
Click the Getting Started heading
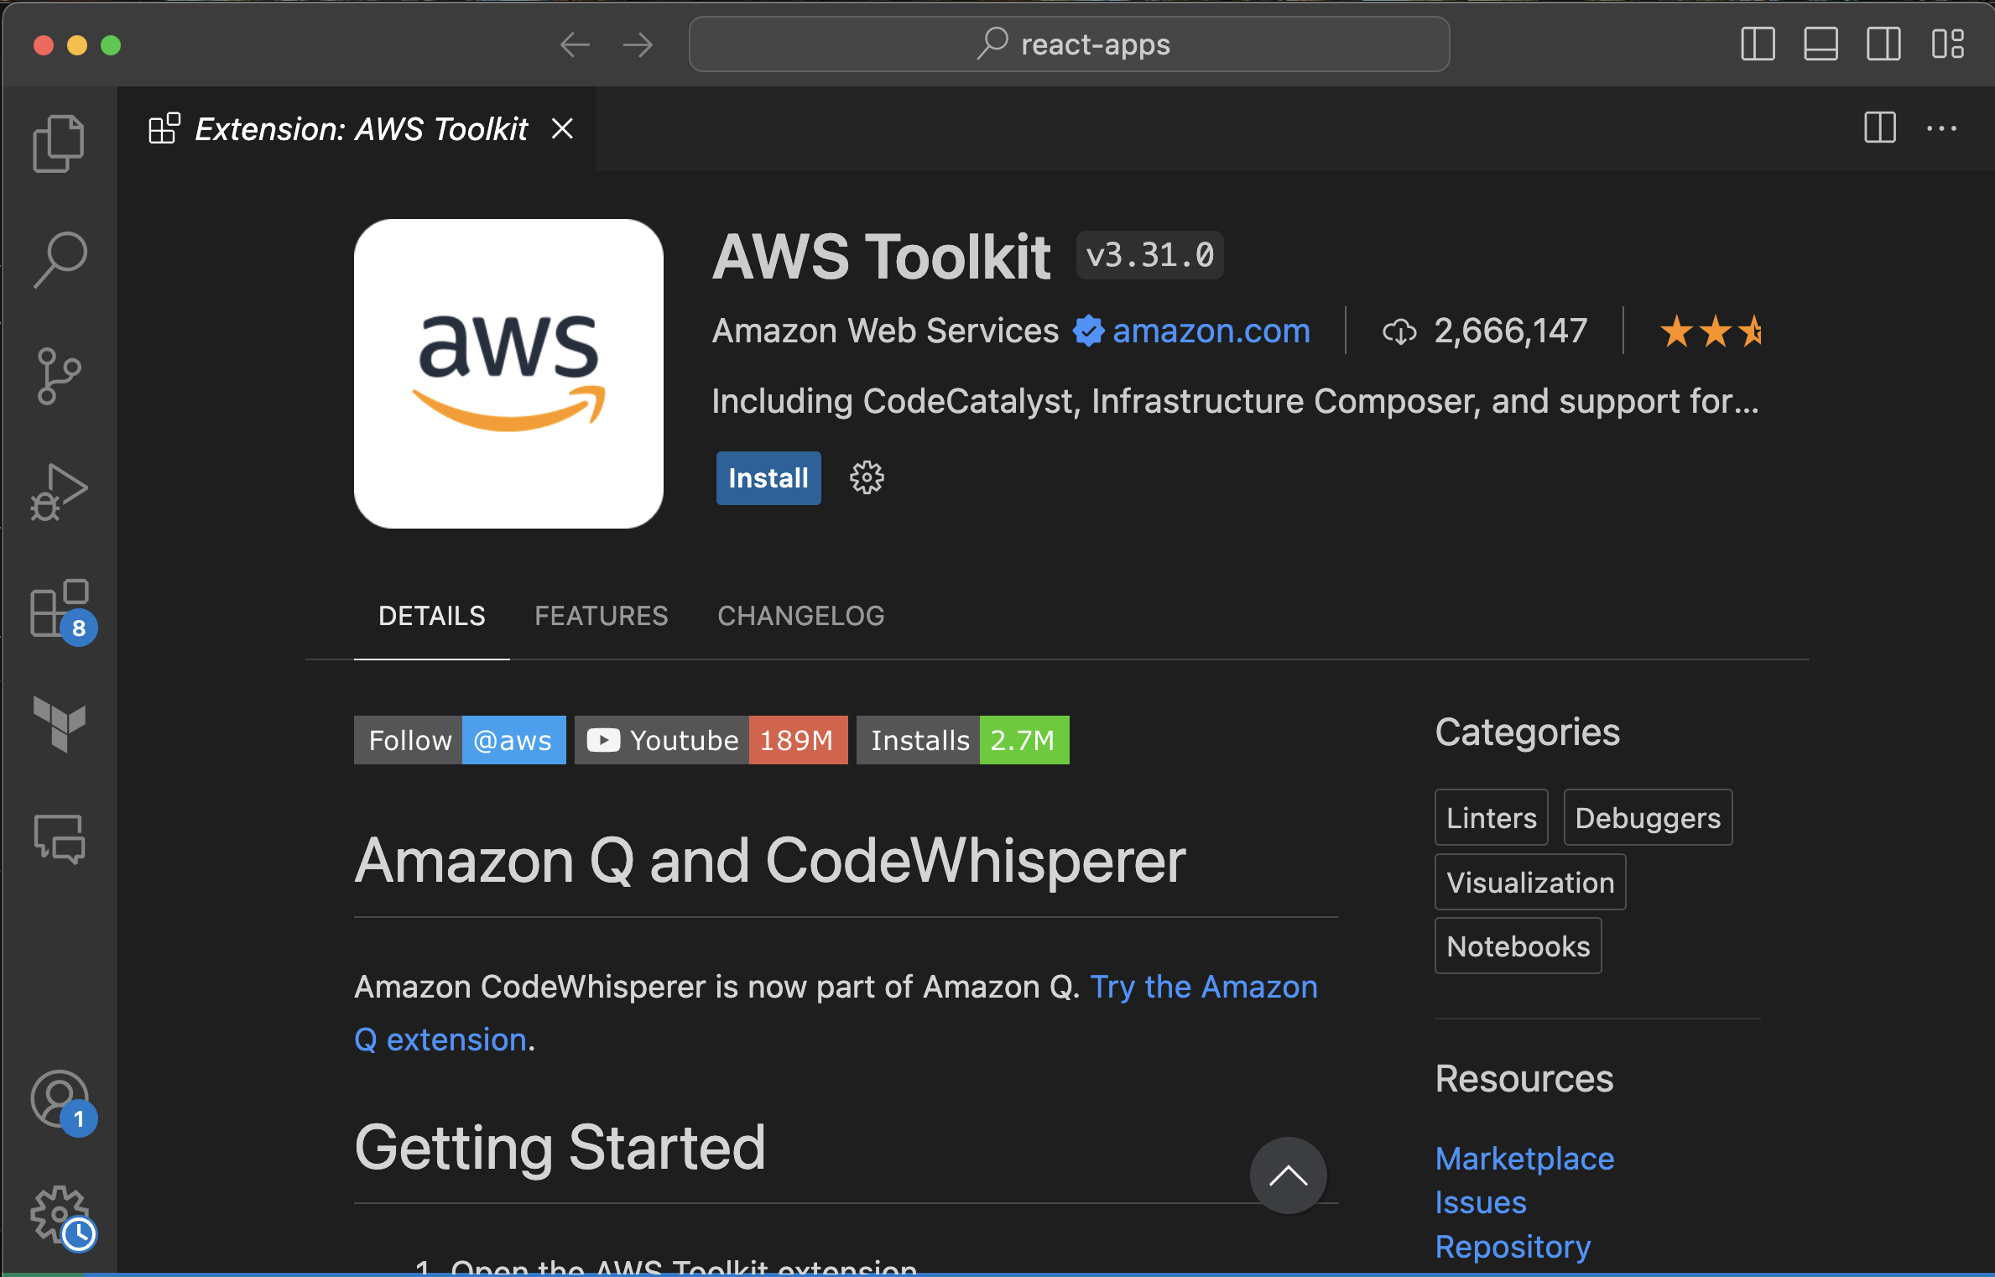pyautogui.click(x=560, y=1148)
